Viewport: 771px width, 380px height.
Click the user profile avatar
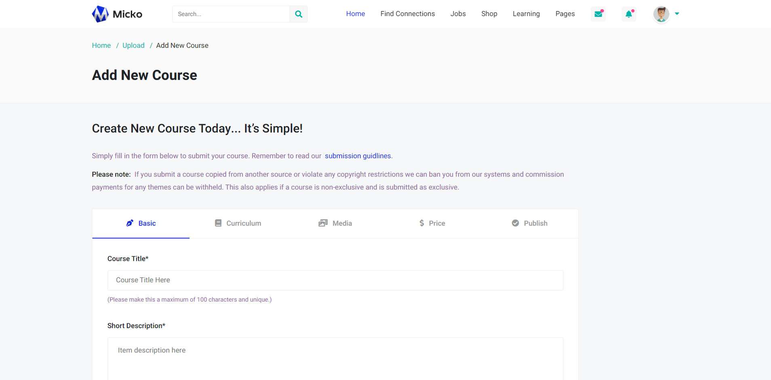click(661, 14)
